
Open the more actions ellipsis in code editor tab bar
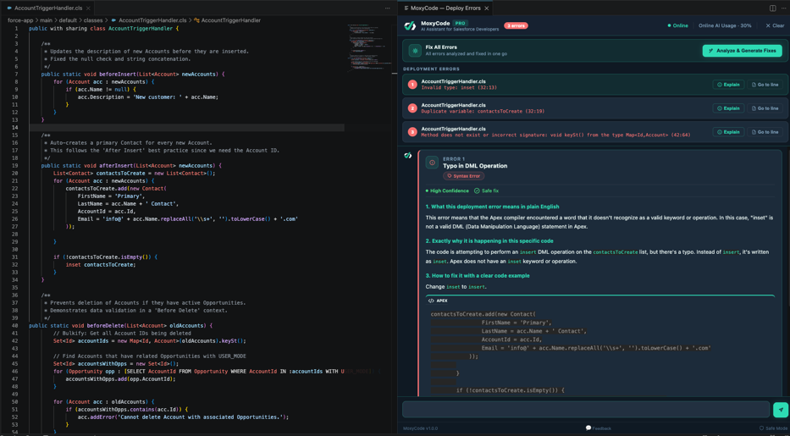388,8
